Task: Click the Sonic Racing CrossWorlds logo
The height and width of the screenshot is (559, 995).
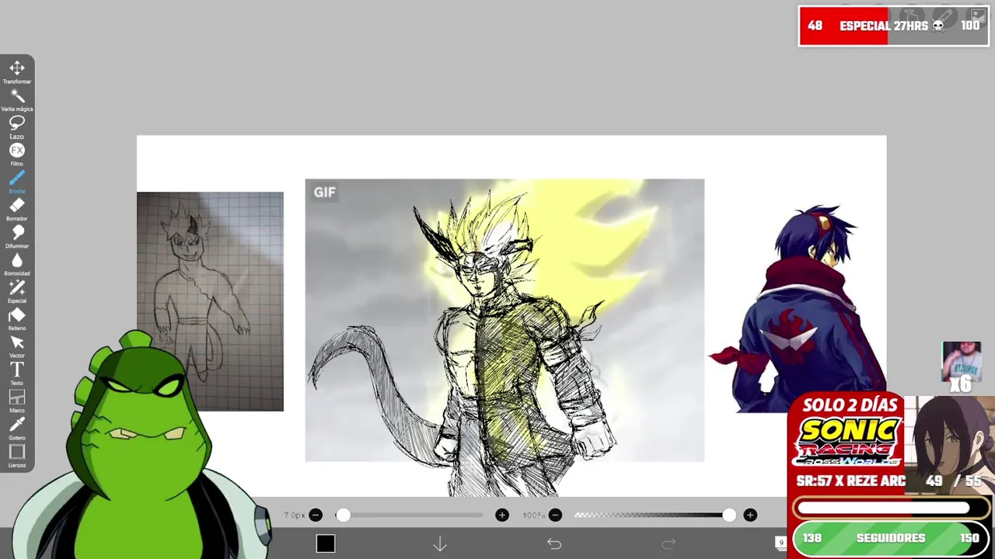Action: click(848, 442)
